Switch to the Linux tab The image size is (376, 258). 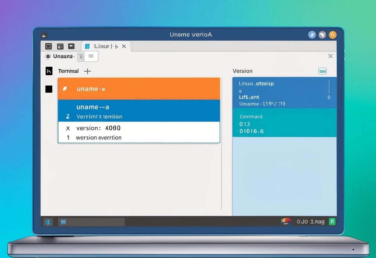102,46
